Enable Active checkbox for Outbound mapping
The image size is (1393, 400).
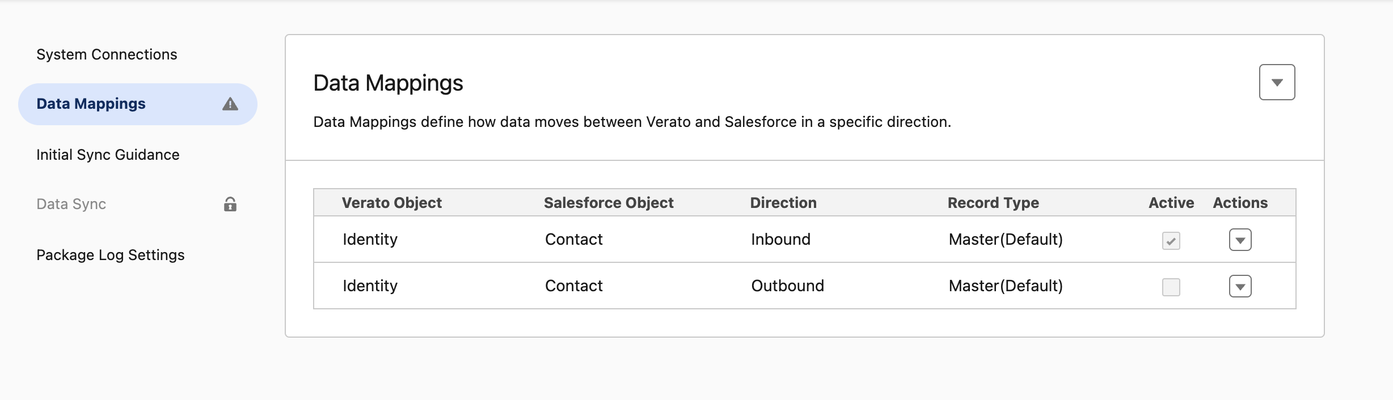(1171, 287)
